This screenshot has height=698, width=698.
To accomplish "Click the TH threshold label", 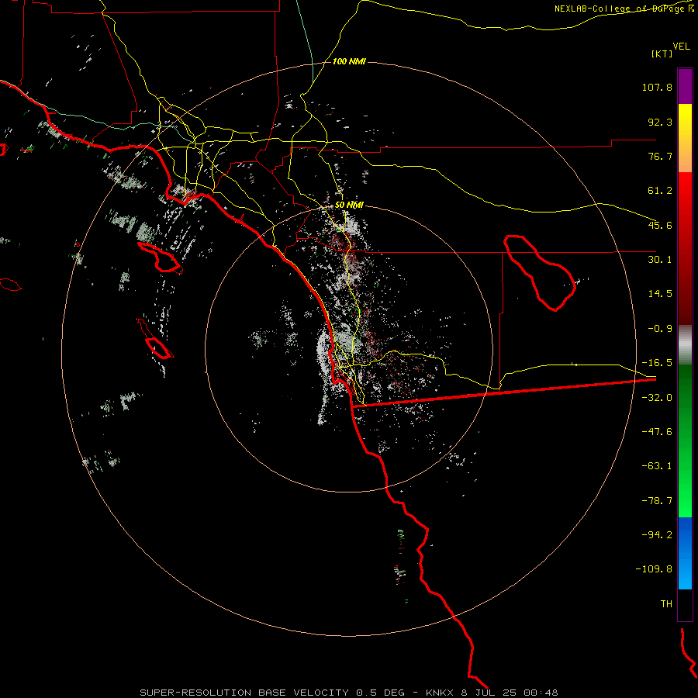I will (666, 603).
